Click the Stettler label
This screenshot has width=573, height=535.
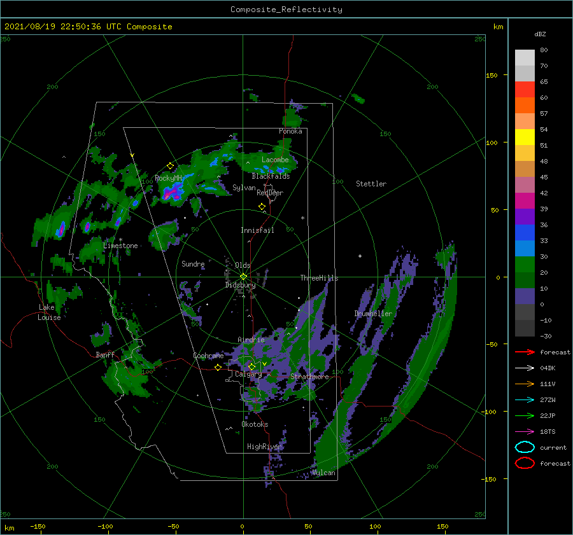pyautogui.click(x=371, y=184)
